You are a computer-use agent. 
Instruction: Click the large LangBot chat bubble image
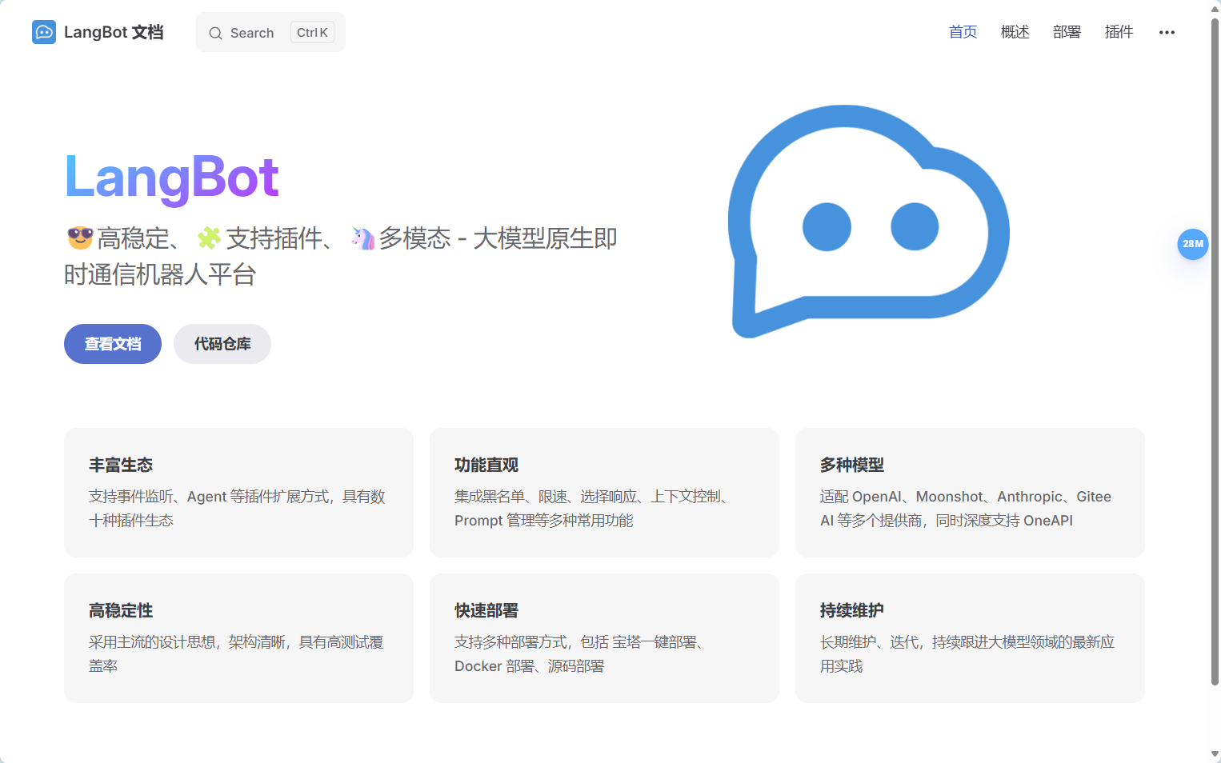click(x=868, y=222)
